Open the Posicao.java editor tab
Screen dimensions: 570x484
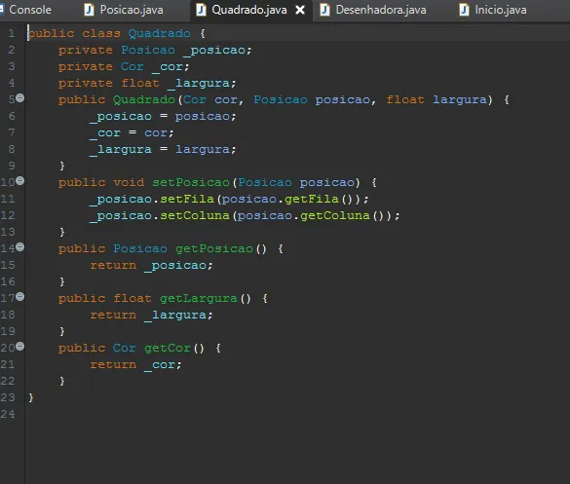click(124, 10)
